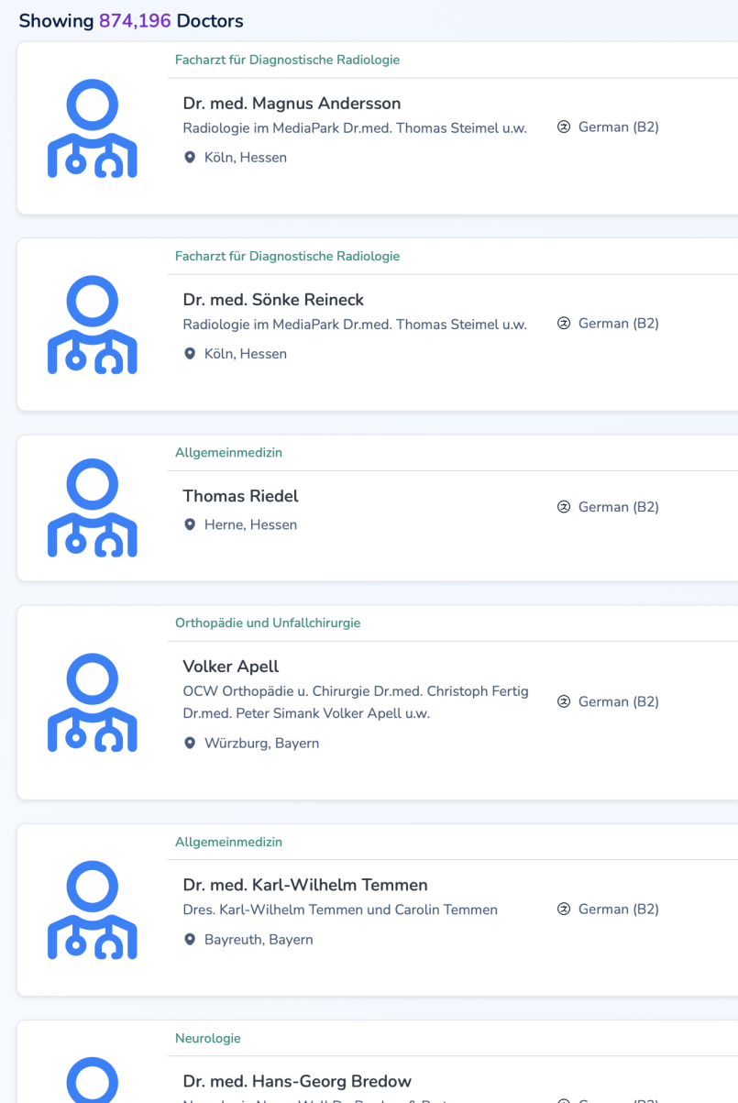Screen dimensions: 738x1103
Task: Click the Bayreuth, Bayern location text
Action: point(259,939)
